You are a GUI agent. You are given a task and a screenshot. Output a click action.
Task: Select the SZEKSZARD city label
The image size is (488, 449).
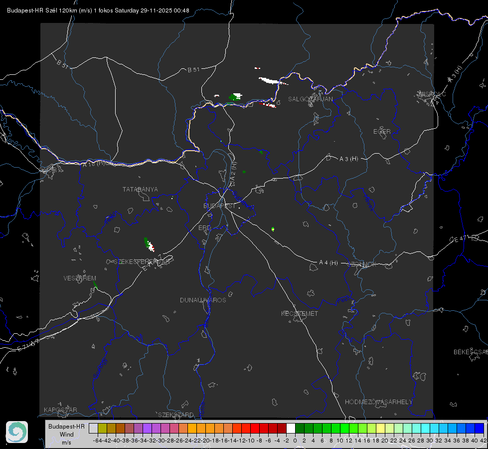coord(176,415)
